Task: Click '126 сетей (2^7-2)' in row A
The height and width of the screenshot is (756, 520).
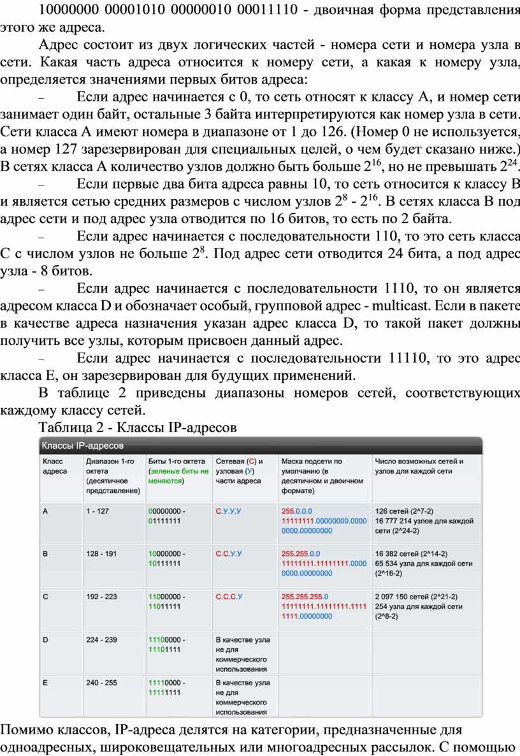Action: click(404, 511)
